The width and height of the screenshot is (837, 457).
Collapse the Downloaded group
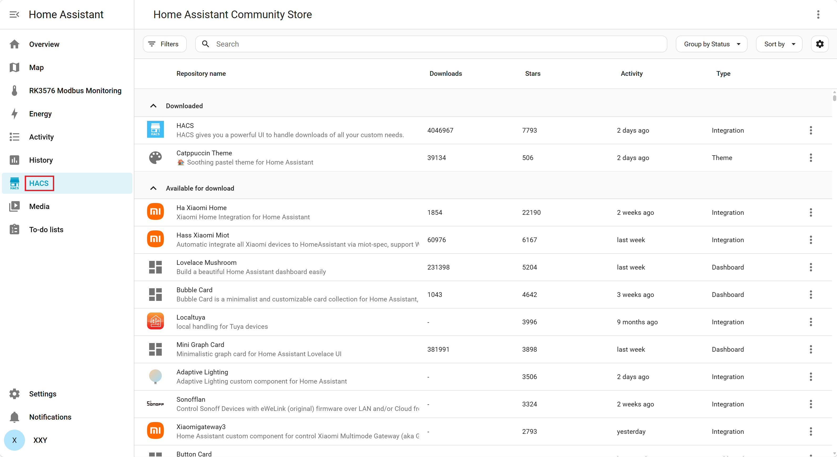153,106
